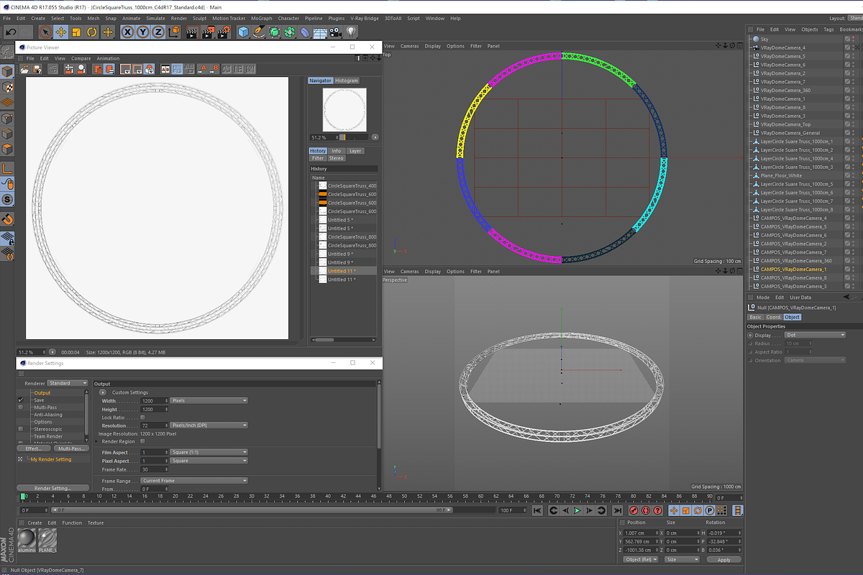Image resolution: width=863 pixels, height=575 pixels.
Task: Open the floor environment objects icon
Action: tap(320, 32)
